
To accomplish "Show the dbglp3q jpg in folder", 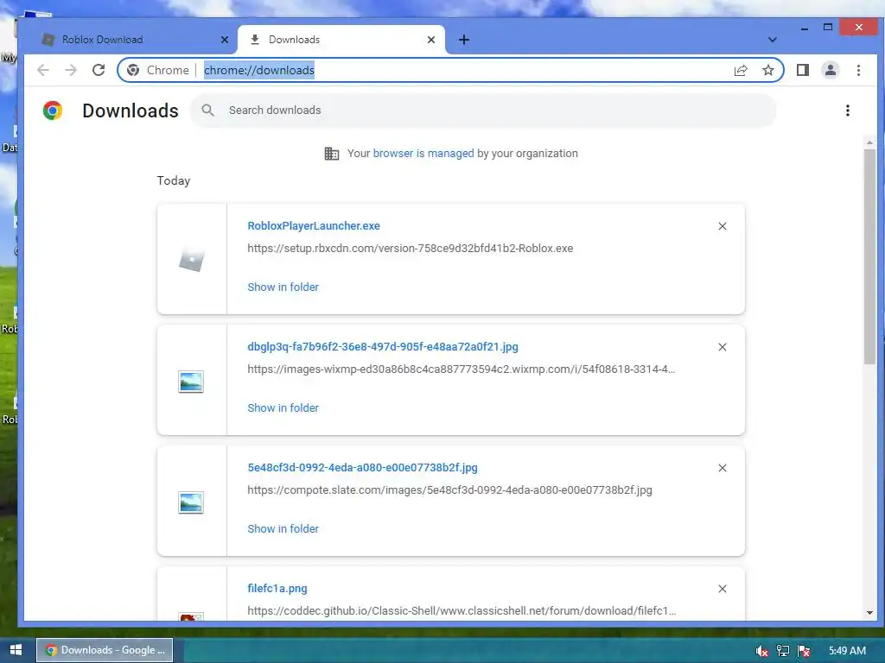I will [x=283, y=407].
